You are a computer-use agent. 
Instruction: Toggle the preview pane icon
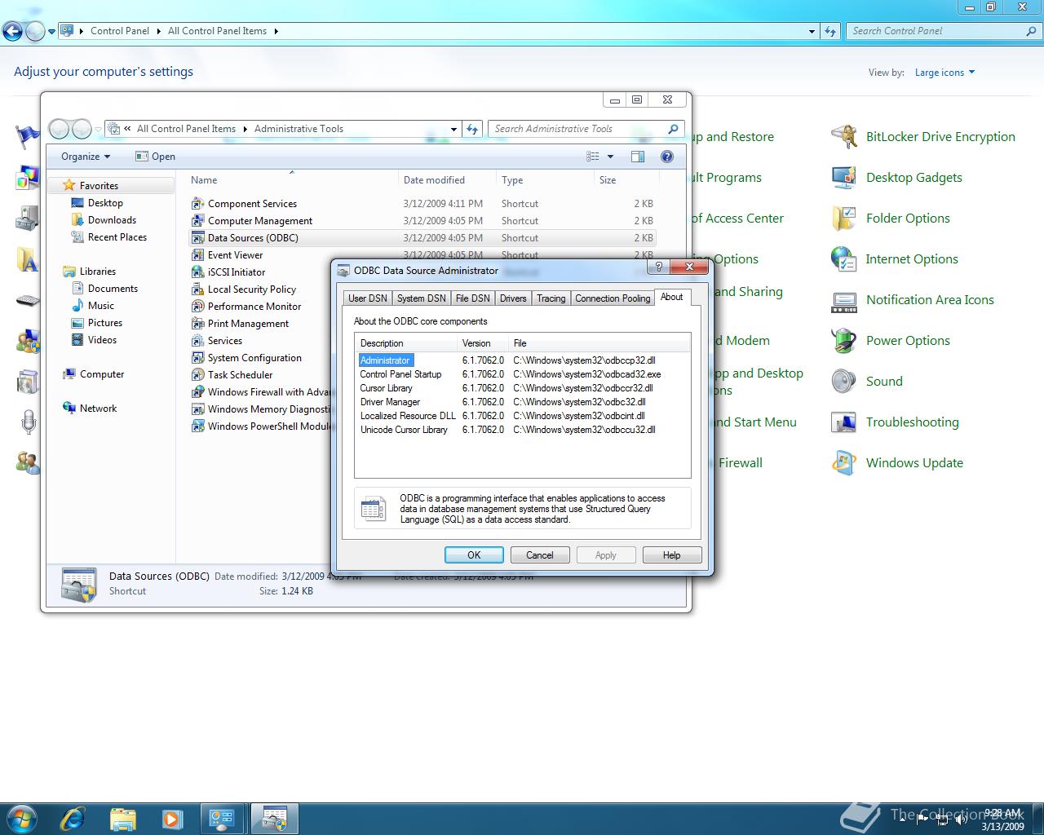[638, 157]
